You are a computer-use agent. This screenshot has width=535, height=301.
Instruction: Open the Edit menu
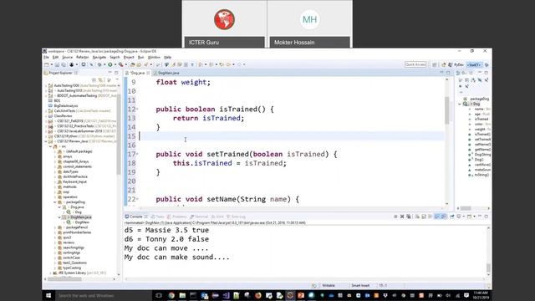tap(55, 57)
